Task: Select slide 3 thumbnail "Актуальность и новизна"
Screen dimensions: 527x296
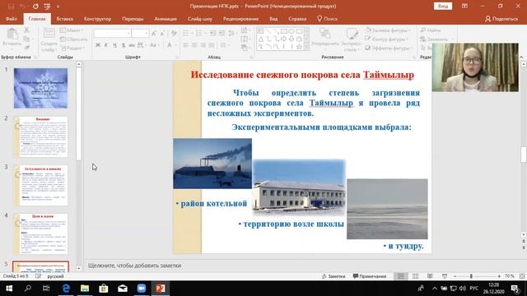Action: coord(40,185)
